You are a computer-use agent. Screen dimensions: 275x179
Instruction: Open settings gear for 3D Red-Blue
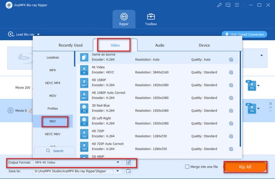(231, 111)
